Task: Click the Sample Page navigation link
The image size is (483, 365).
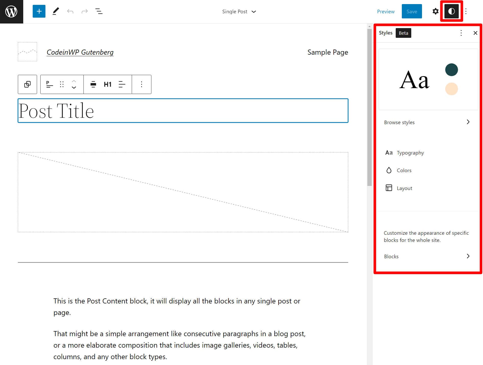Action: pyautogui.click(x=328, y=52)
